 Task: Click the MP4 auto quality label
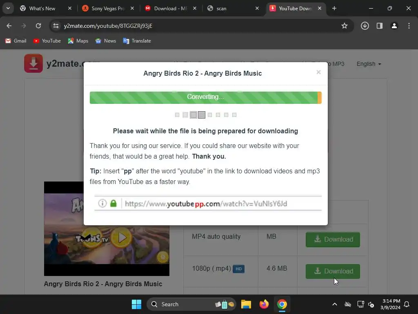click(x=216, y=237)
